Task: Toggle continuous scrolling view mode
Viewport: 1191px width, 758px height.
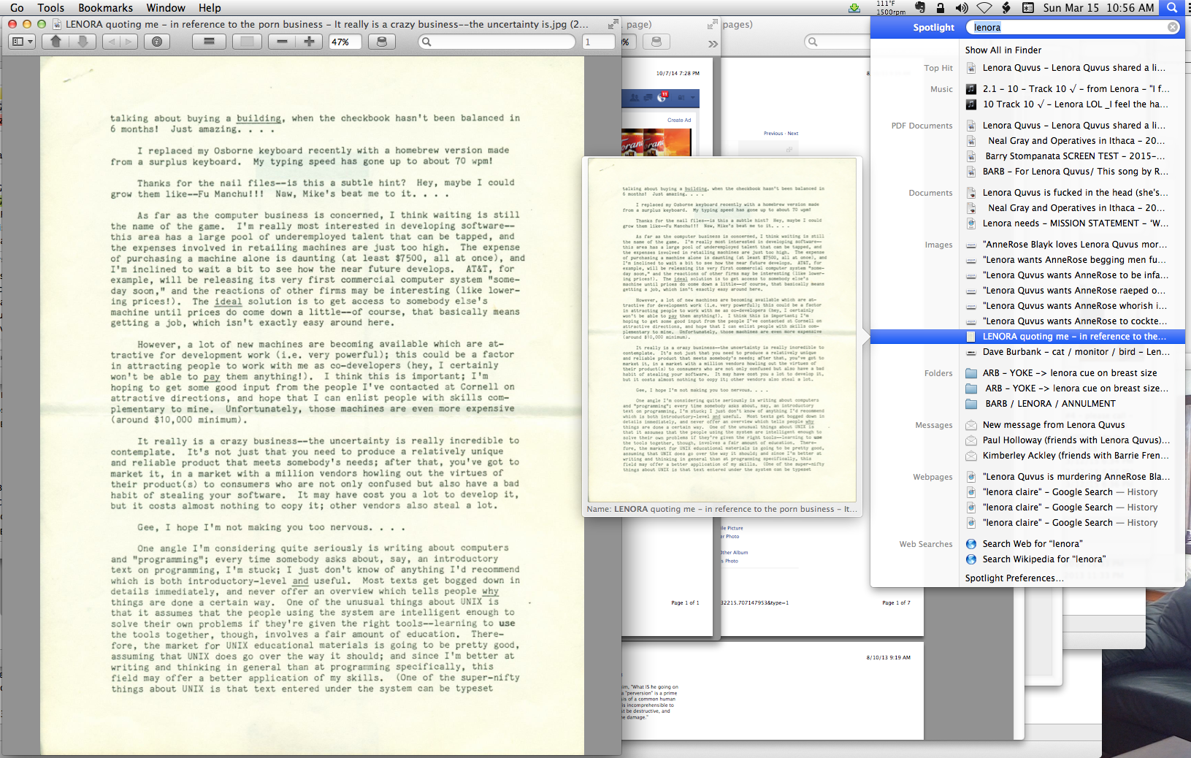Action: pyautogui.click(x=209, y=42)
